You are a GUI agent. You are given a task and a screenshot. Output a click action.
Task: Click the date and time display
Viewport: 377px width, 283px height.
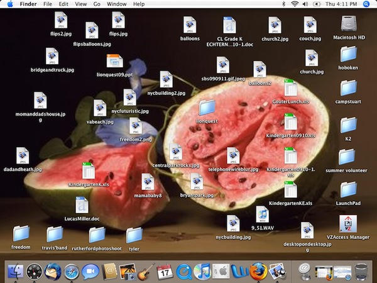click(344, 4)
